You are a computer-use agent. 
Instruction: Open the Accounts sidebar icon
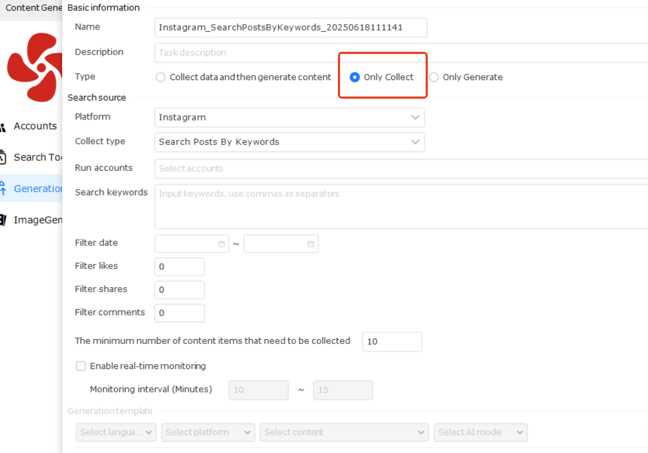pos(3,126)
